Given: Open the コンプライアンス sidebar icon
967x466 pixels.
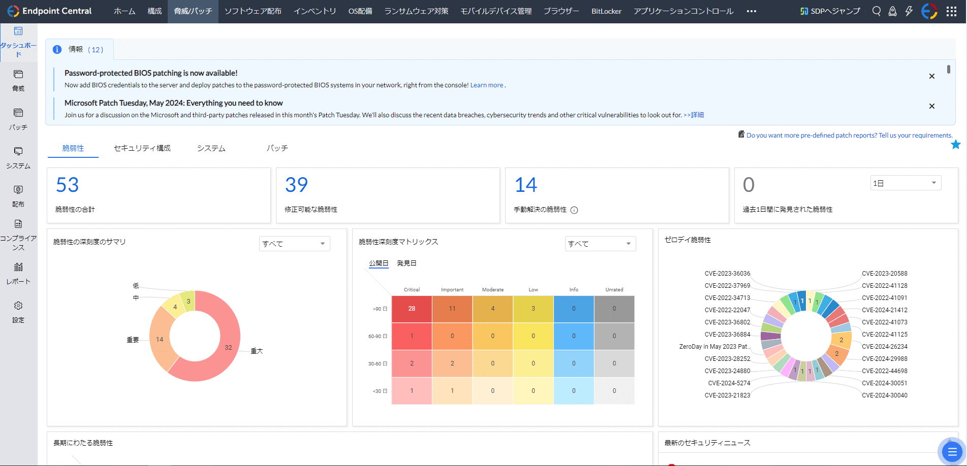Looking at the screenshot, I should point(18,224).
